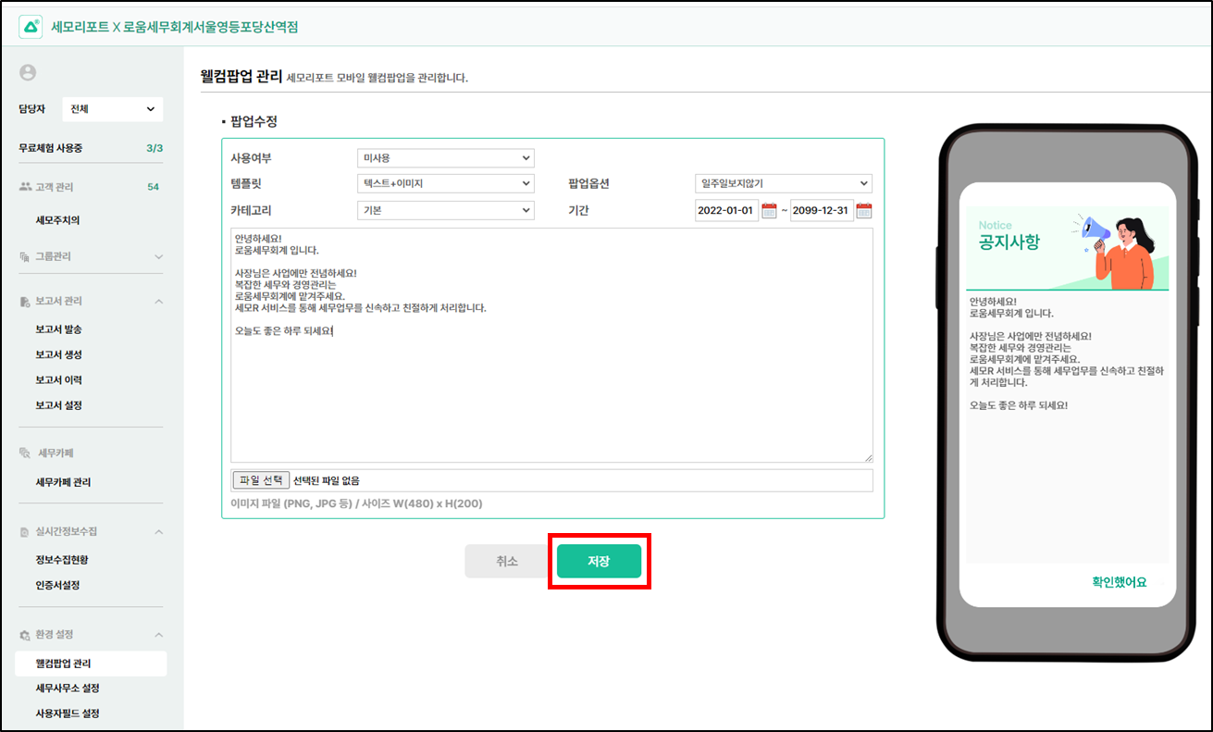Open the 담당자 전체 dropdown
Screen dimensions: 1213x732
tap(112, 109)
